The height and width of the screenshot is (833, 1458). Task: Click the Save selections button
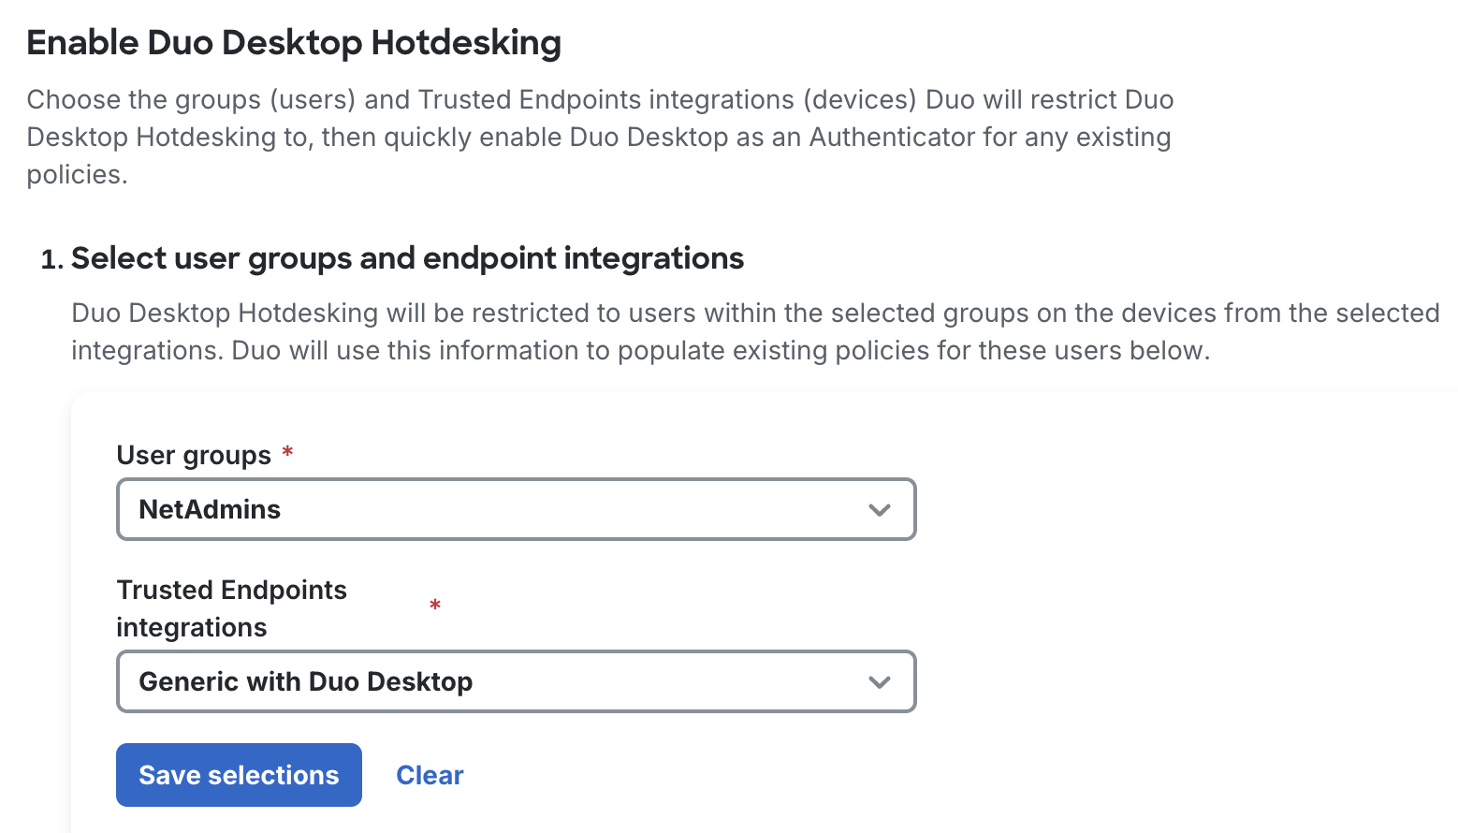239,775
